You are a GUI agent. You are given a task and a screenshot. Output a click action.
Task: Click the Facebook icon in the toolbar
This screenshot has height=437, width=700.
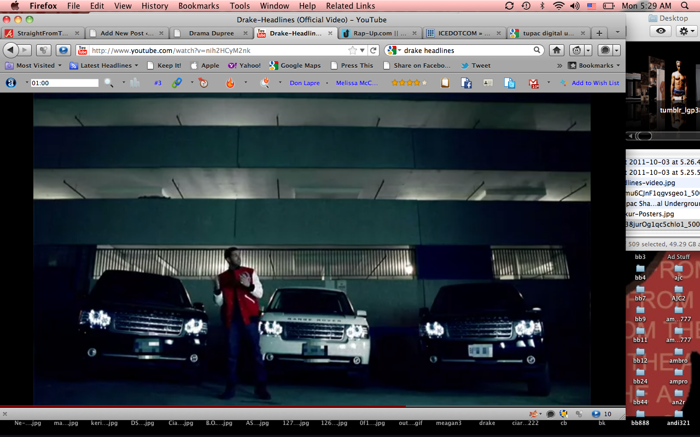click(x=466, y=83)
